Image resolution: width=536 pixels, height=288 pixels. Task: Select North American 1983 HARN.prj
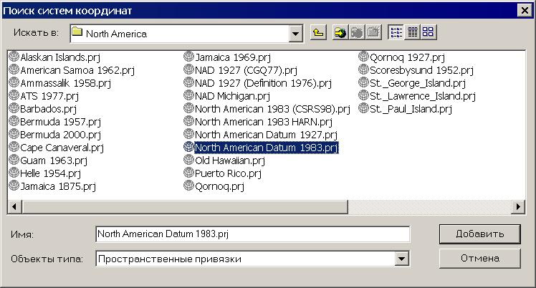264,122
